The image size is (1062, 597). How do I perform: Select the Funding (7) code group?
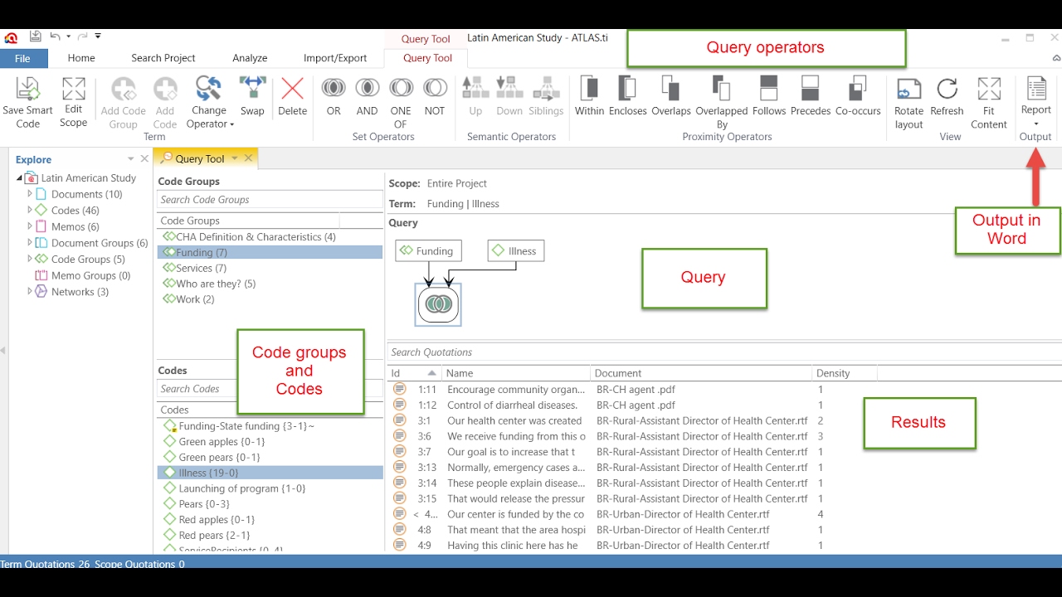(270, 252)
